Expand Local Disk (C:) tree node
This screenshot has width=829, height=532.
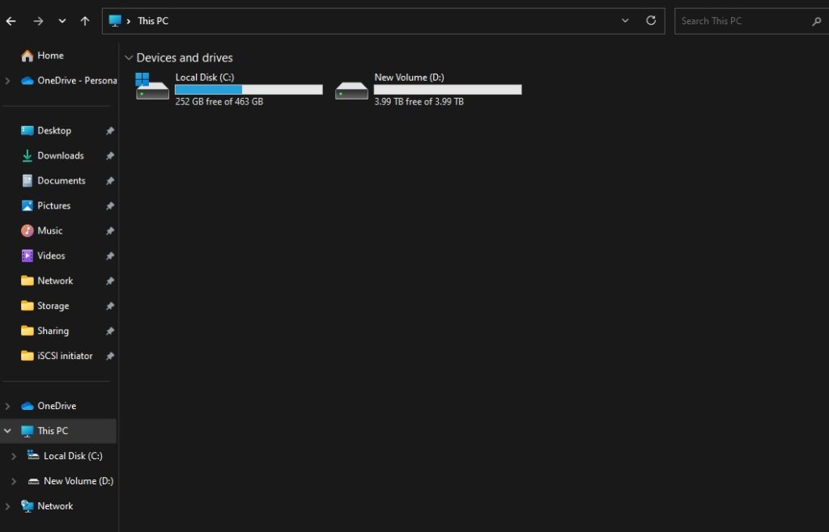point(14,456)
